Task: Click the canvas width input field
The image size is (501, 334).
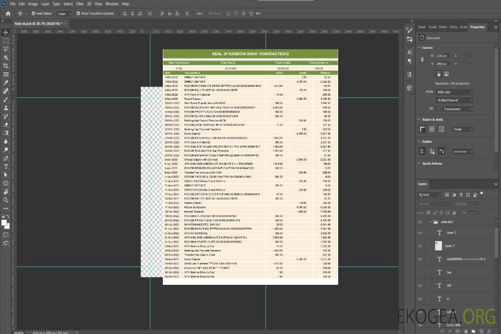Action: (443, 56)
